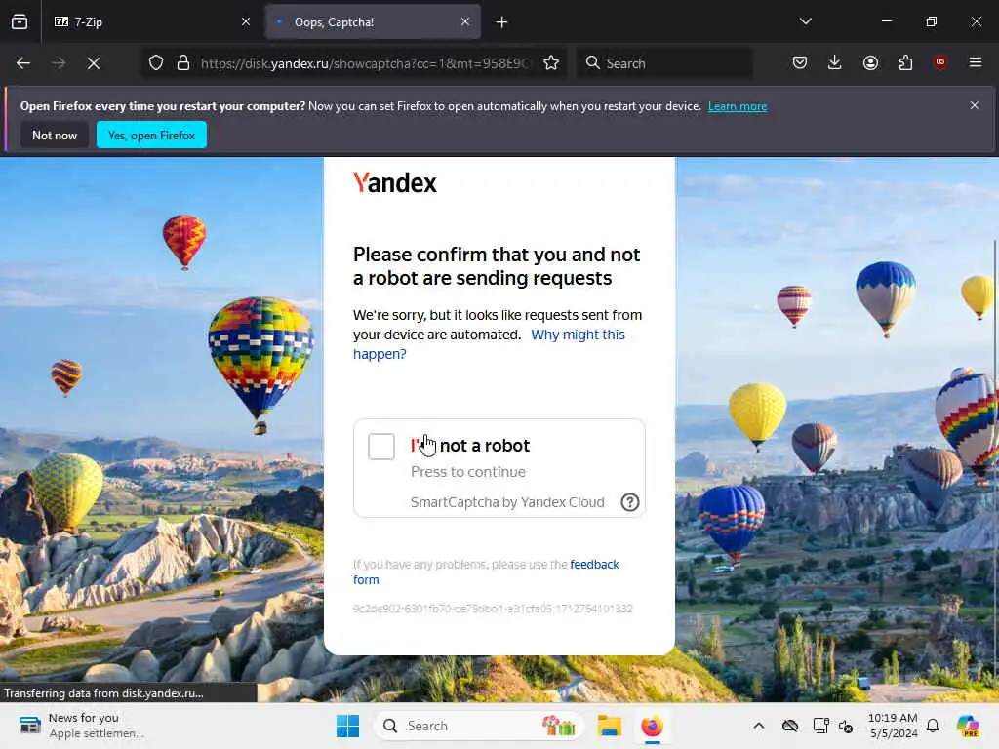Click the Press to continue text
999x749 pixels.
click(x=468, y=472)
